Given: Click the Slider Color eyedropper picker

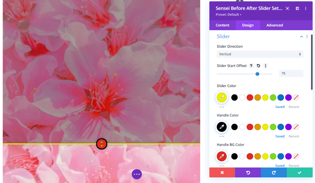Looking at the screenshot, I should (222, 97).
